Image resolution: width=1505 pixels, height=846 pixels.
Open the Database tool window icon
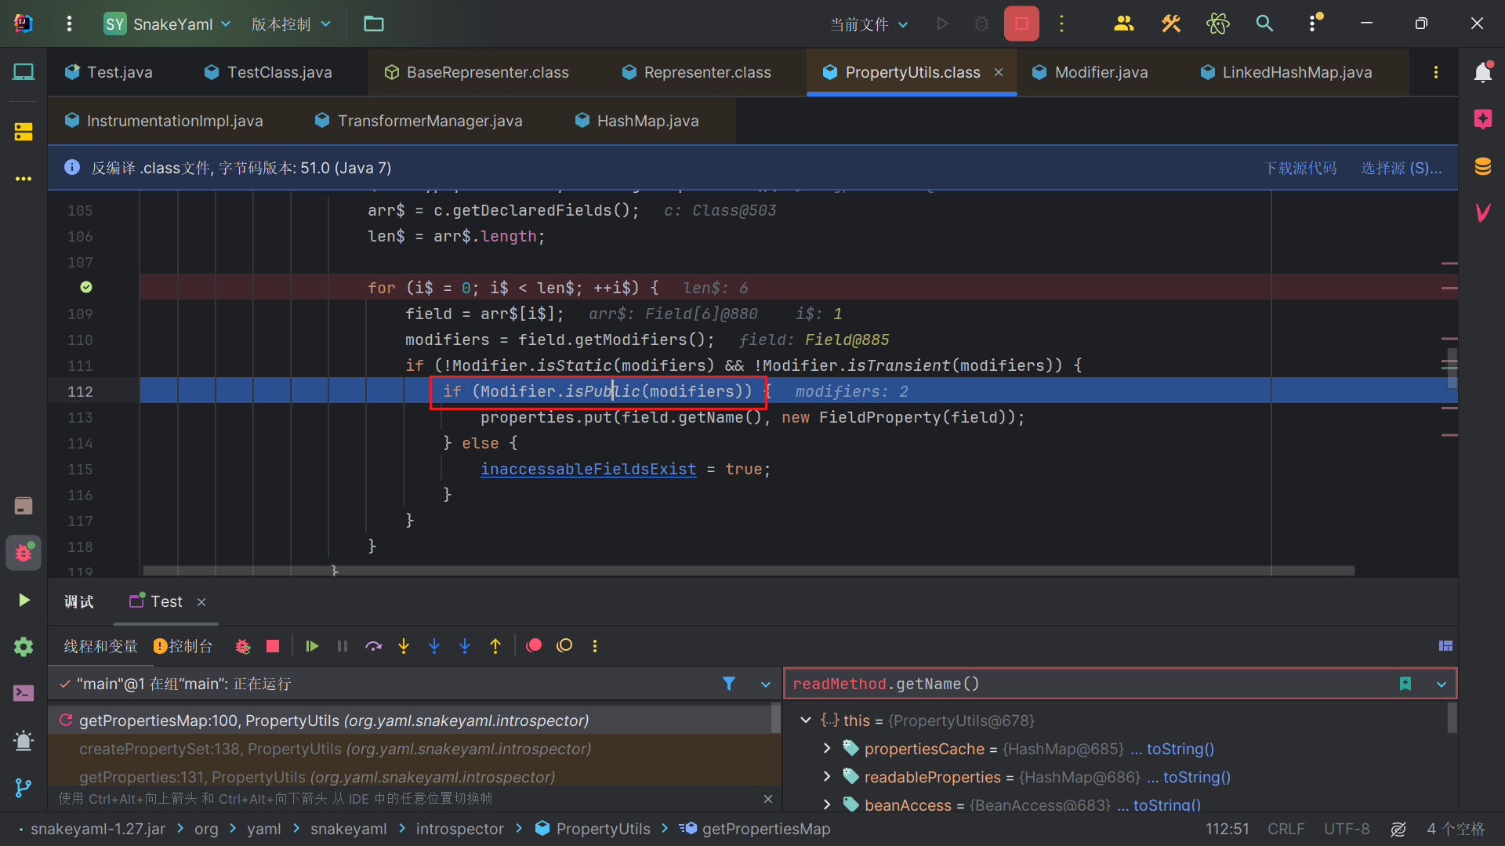click(1482, 166)
